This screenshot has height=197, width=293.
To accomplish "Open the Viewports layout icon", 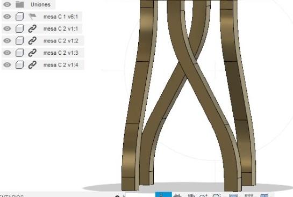I will (264, 195).
